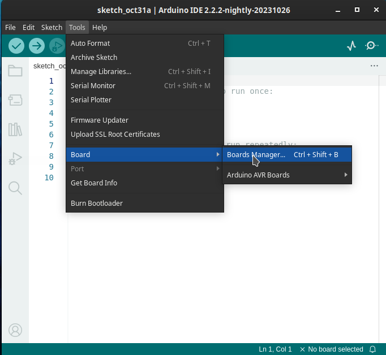Open the Sketch menu
Screen dimensions: 386x355
point(52,28)
